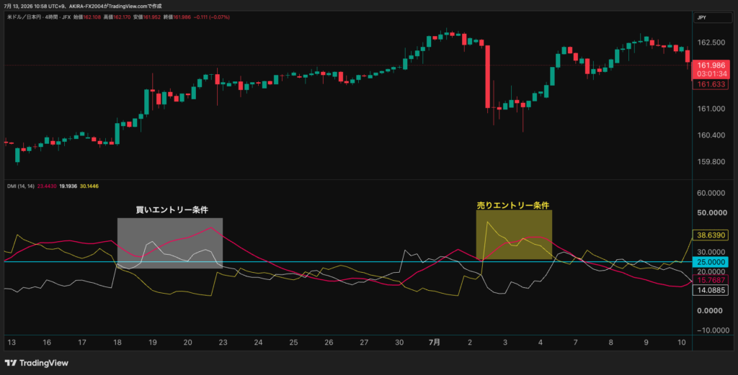Click date 18 on the time axis
Screen dimensions: 738x375
coord(117,343)
